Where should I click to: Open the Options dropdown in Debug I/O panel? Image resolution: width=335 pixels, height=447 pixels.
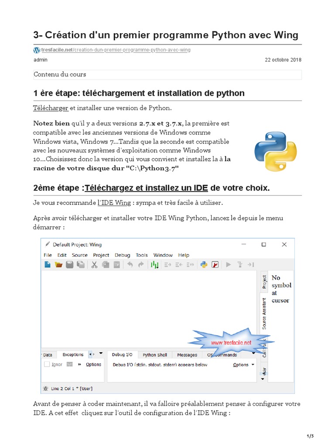coord(243,364)
